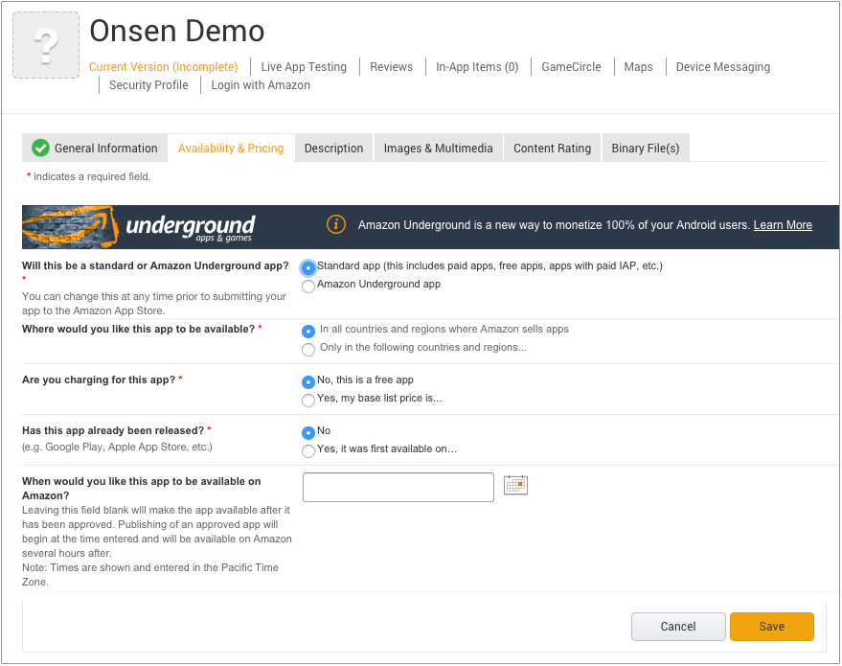This screenshot has width=842, height=666.
Task: Go to Live App Testing
Action: click(304, 67)
